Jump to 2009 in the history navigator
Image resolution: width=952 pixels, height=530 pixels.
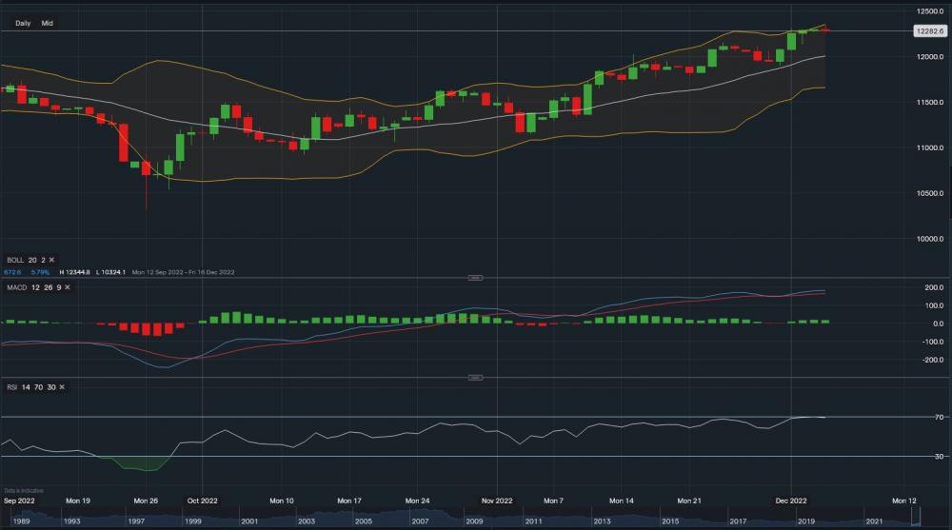474,521
